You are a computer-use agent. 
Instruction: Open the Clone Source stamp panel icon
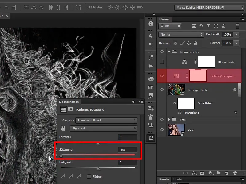151,125
